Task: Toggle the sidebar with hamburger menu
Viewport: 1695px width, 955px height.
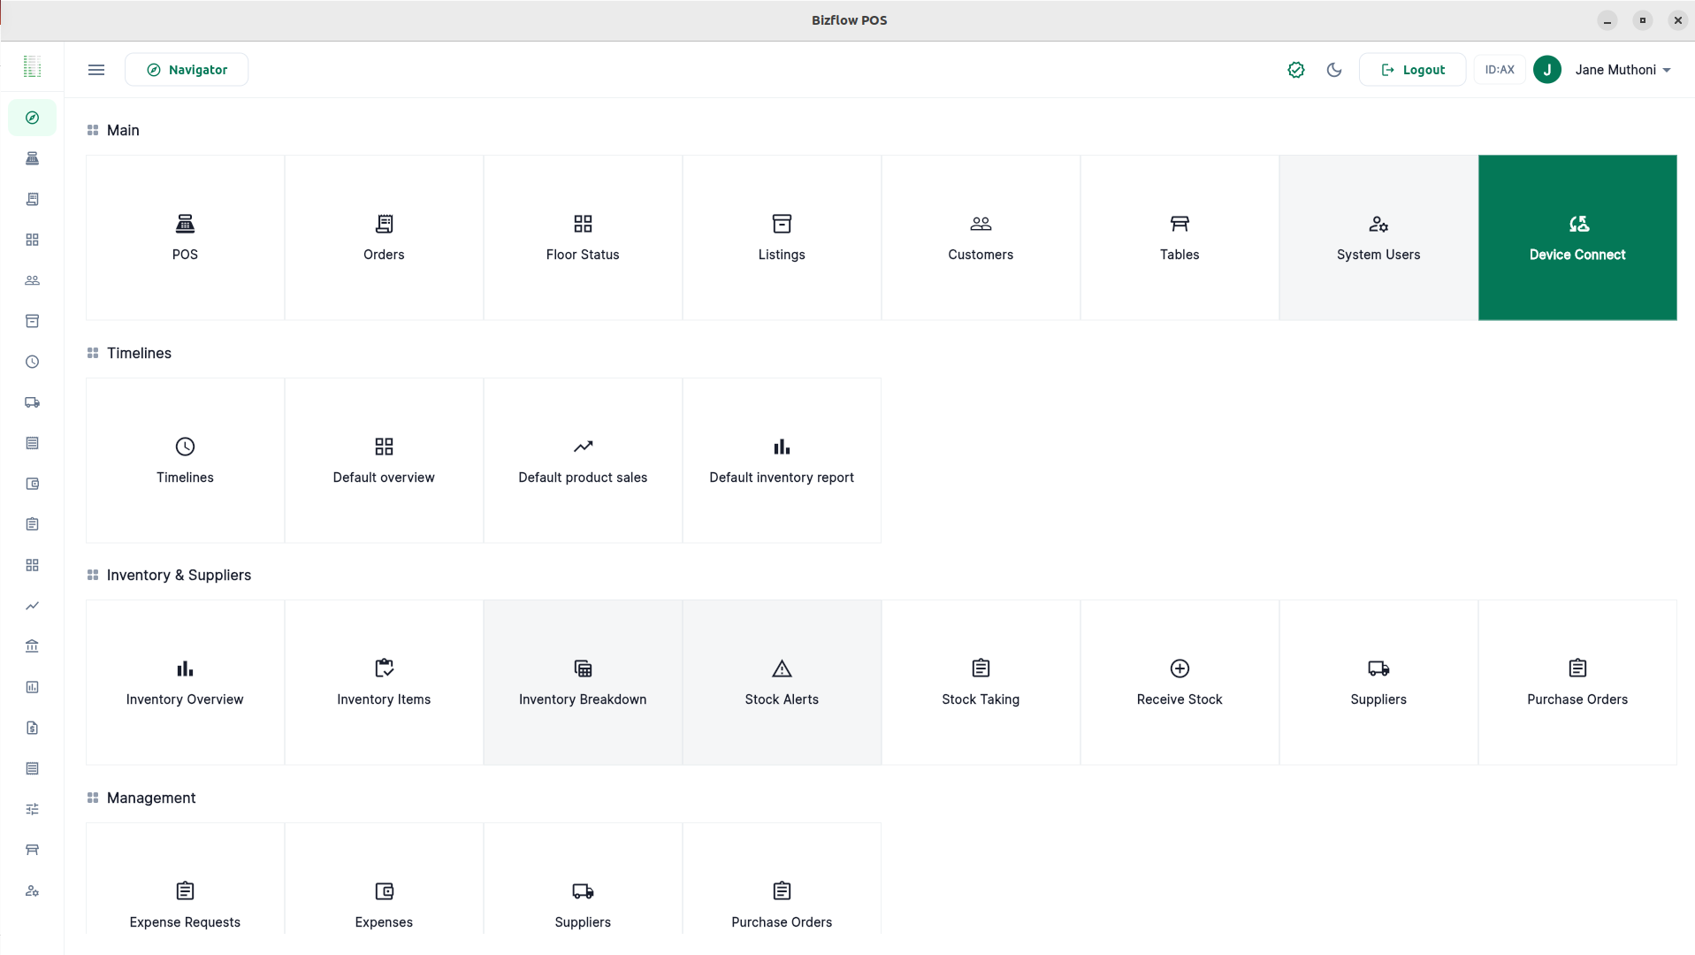Action: pos(96,70)
